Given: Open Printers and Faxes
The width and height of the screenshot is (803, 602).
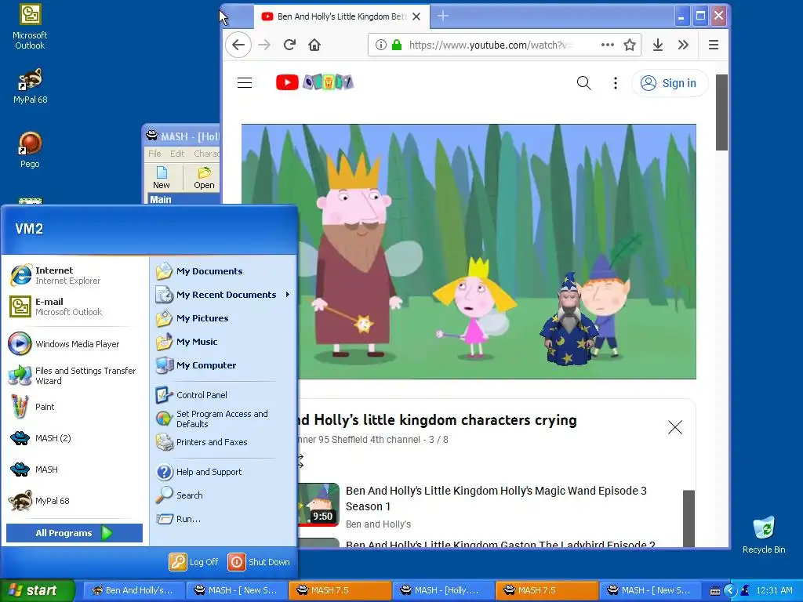Looking at the screenshot, I should (x=223, y=442).
